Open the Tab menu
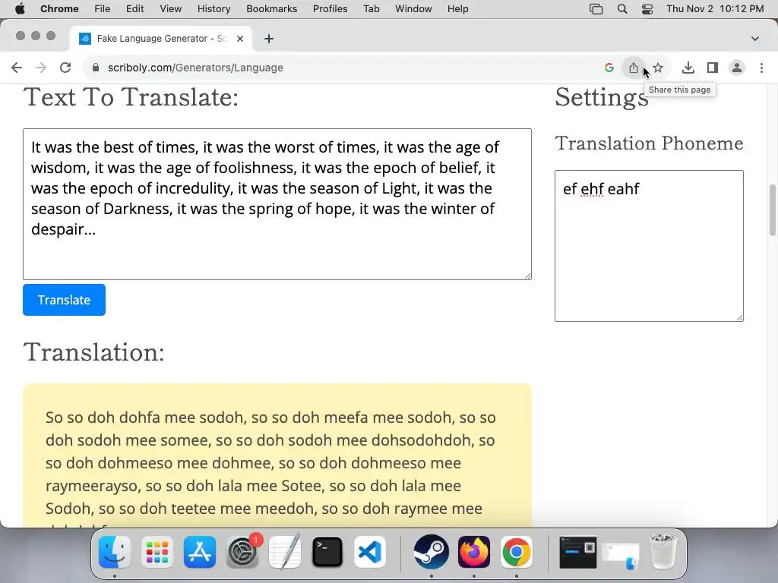Screen dimensions: 778x583 coord(371,9)
